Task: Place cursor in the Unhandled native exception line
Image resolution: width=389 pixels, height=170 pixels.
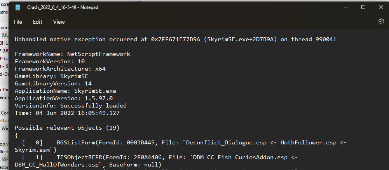Action: pyautogui.click(x=175, y=39)
